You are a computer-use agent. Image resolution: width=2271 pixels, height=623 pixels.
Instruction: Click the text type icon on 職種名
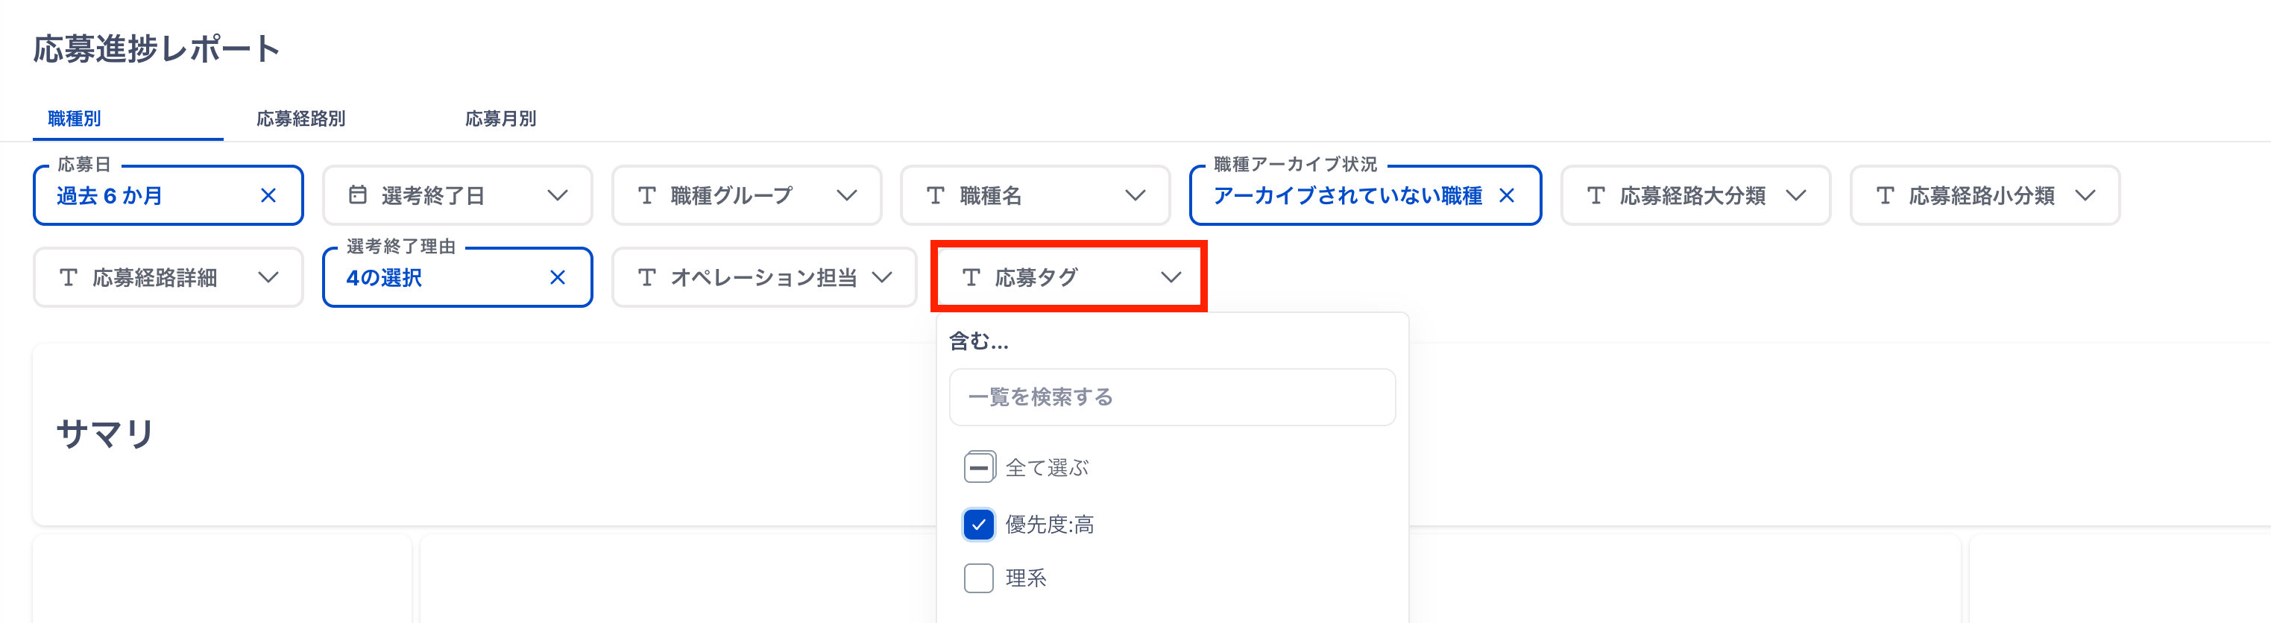pos(936,196)
